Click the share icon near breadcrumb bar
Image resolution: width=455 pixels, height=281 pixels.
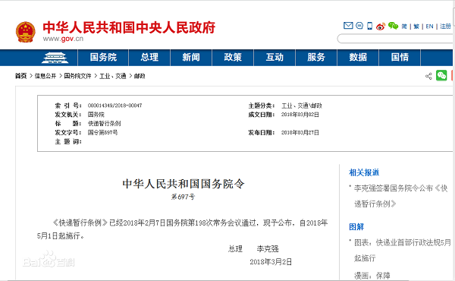pos(428,76)
